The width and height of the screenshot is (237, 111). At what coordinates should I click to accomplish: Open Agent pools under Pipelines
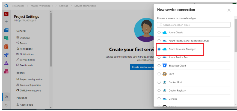[x=26, y=105]
